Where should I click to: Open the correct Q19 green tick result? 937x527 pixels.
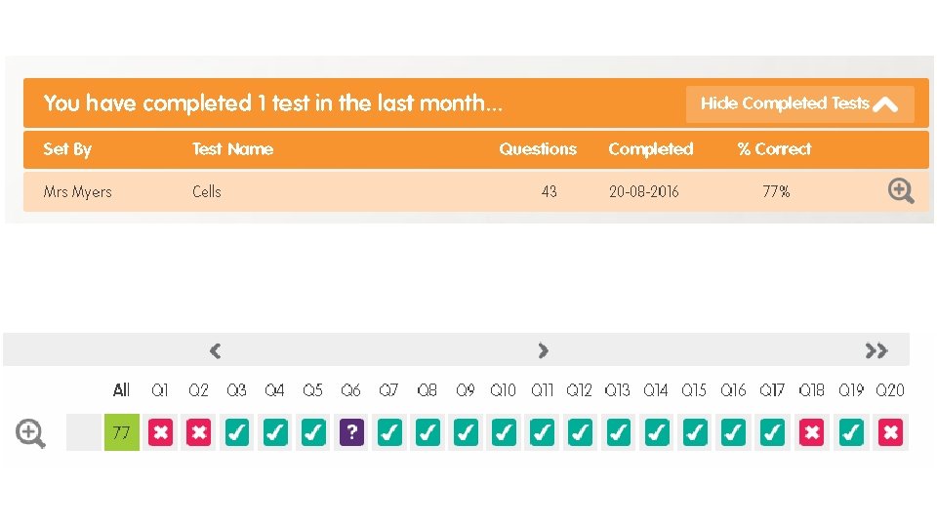pos(850,432)
